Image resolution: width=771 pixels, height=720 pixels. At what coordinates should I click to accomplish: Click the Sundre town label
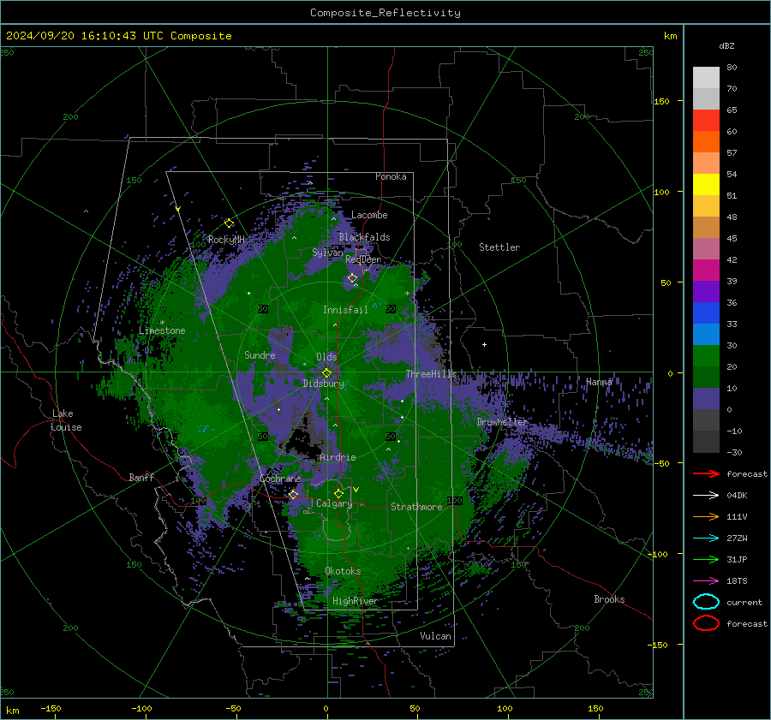[x=260, y=354]
